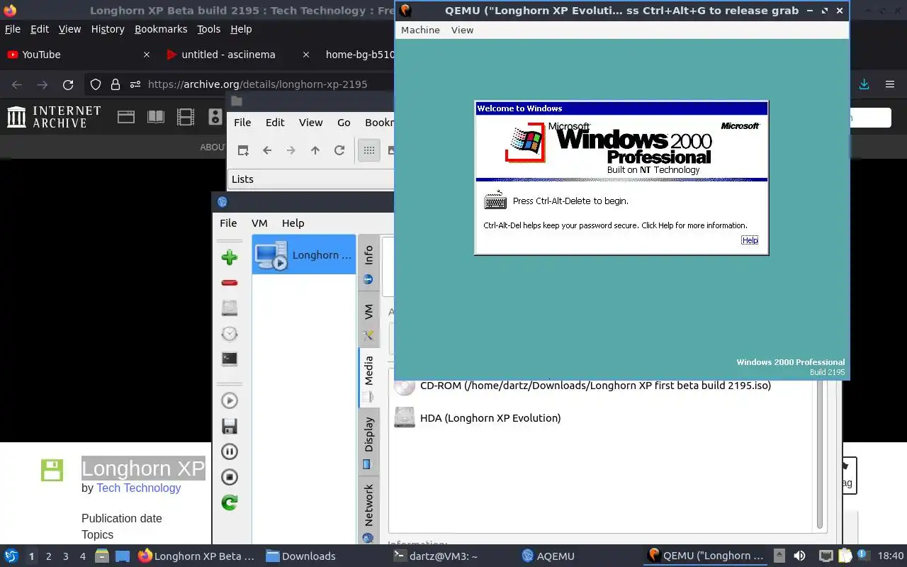Open the file manager Edit menu
907x567 pixels.
coord(275,123)
